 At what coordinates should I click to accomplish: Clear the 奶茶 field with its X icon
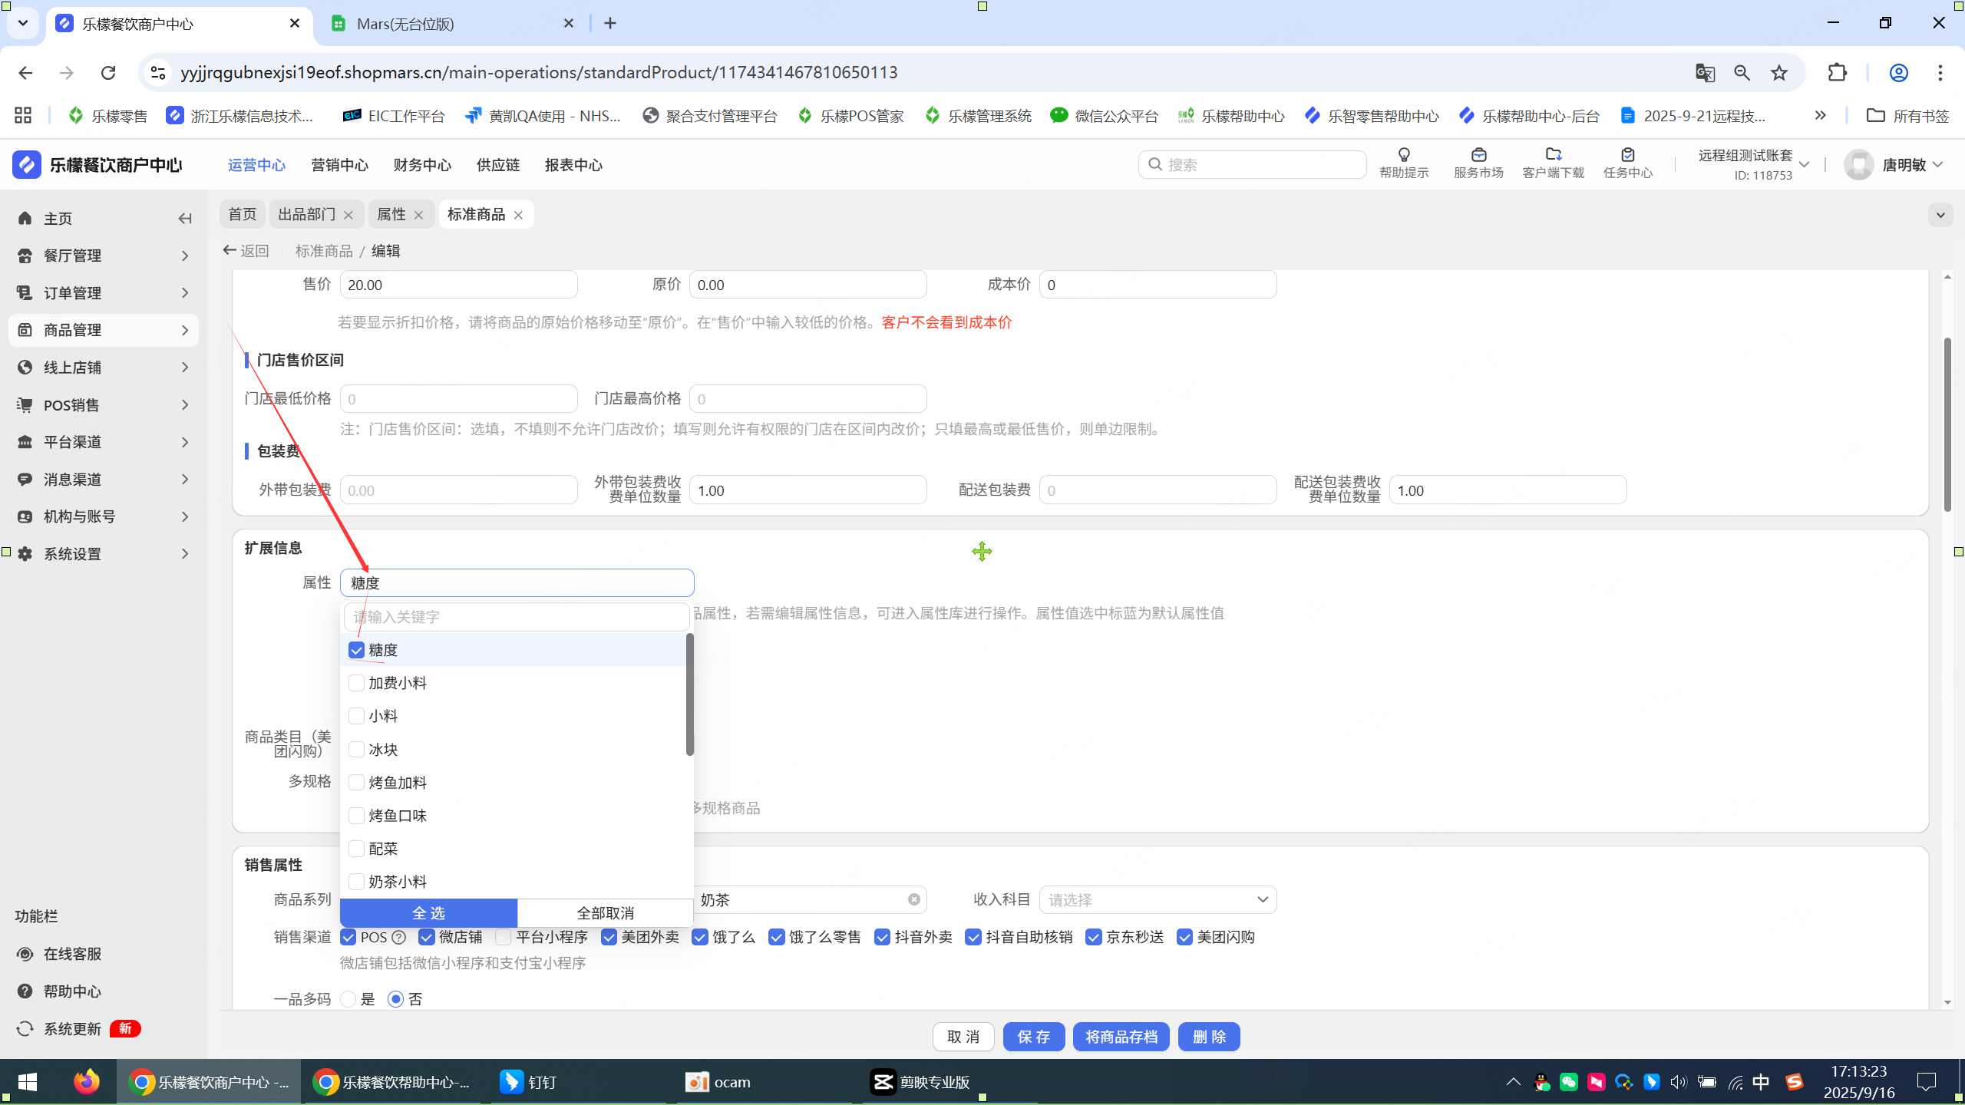[x=913, y=899]
